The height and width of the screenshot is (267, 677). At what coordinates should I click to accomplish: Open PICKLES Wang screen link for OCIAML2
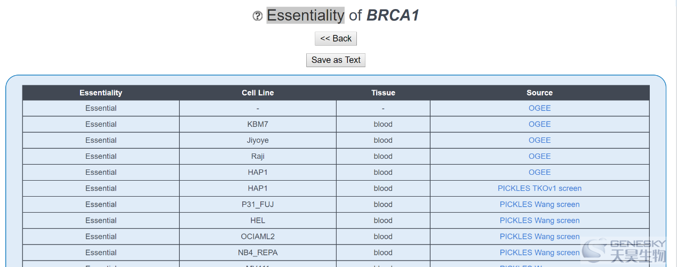pos(539,236)
